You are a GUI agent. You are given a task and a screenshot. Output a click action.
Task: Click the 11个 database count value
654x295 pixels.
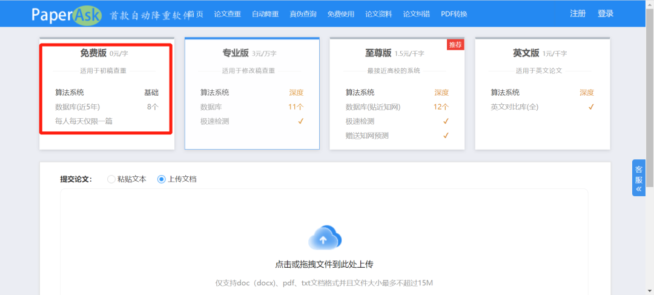296,107
